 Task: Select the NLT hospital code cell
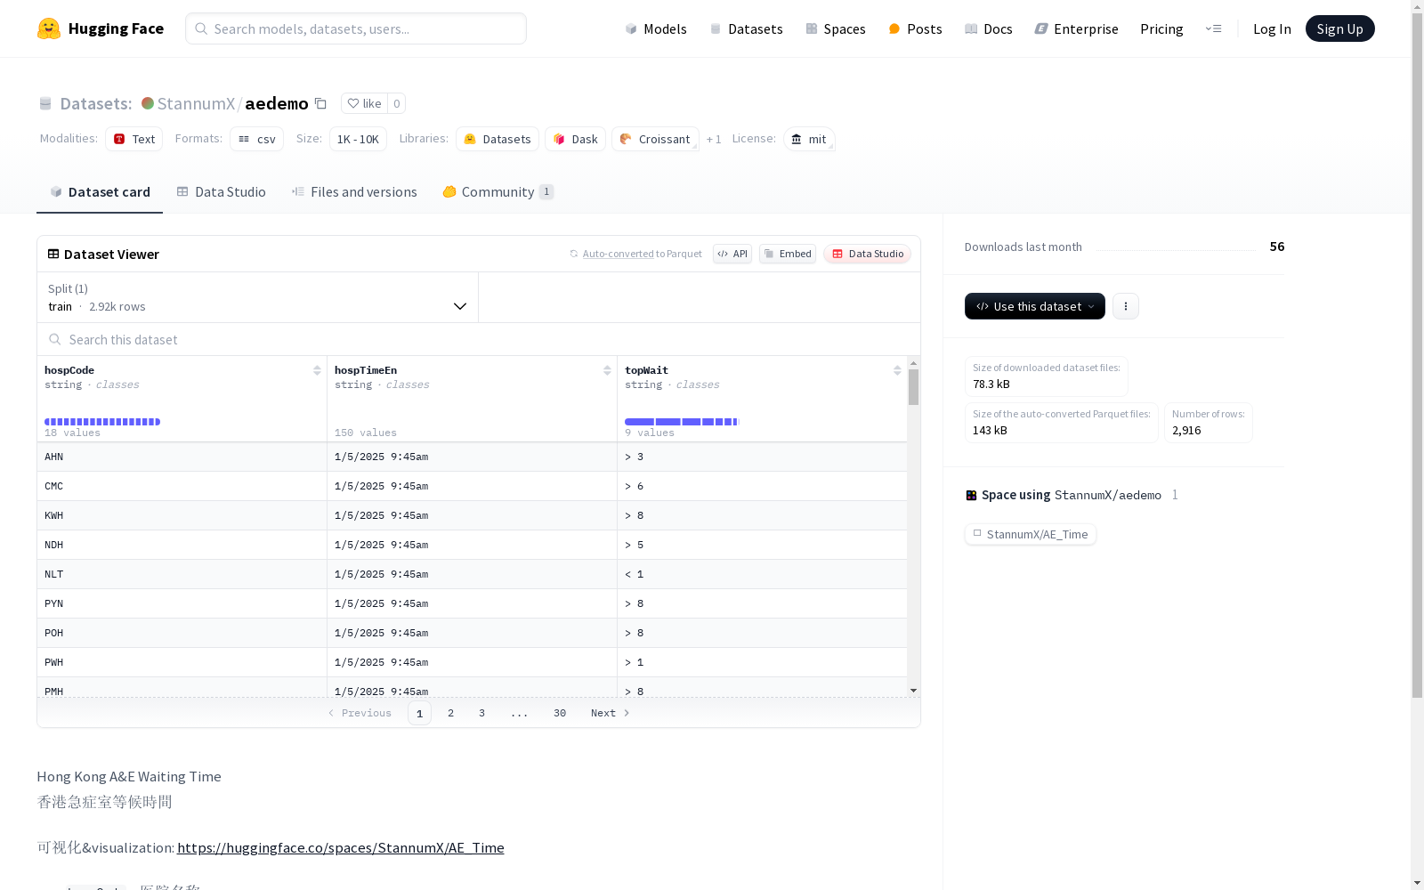[x=182, y=574]
